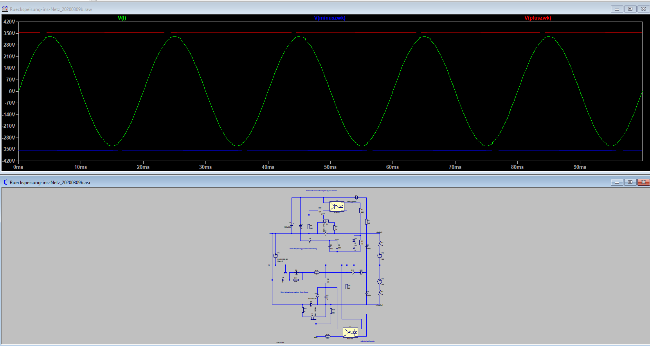Restore the schematic .asc window

(x=630, y=182)
